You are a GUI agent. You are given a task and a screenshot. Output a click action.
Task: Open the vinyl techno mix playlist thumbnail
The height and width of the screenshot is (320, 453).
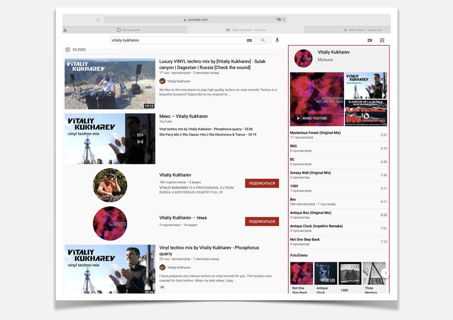pos(110,139)
